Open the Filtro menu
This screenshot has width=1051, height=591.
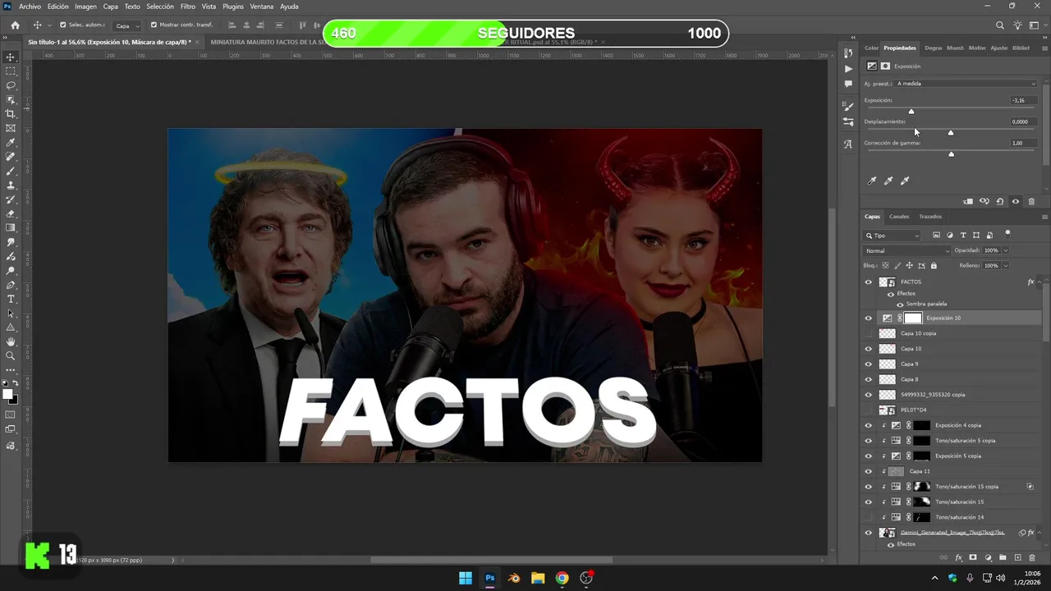point(188,7)
